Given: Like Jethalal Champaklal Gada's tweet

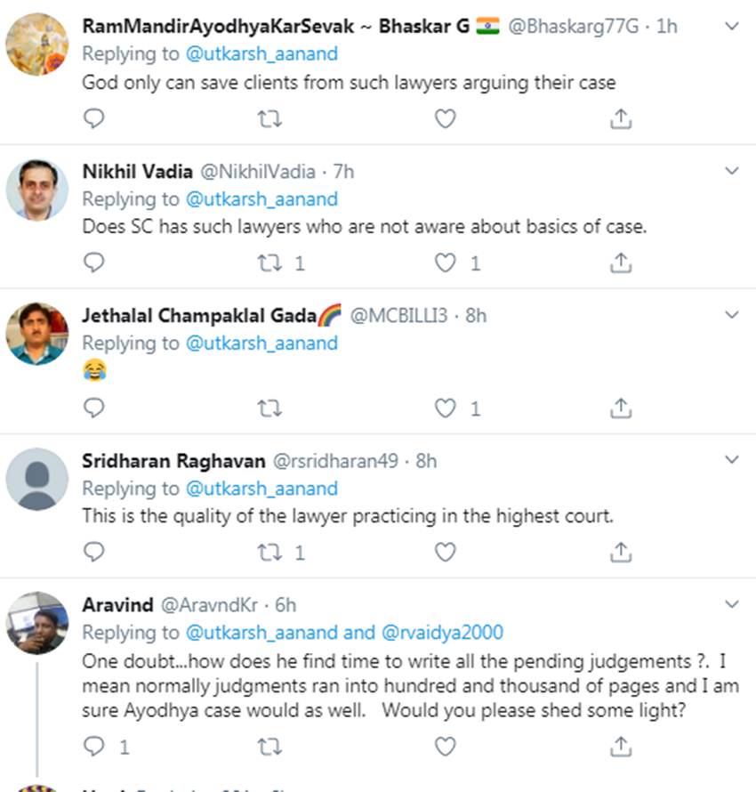Looking at the screenshot, I should 445,408.
